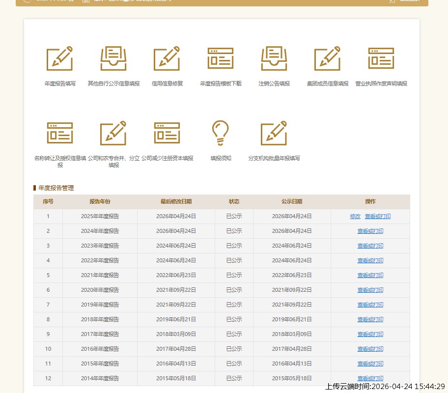
Task: Open 营业执照作废声明填报 icon
Action: [381, 58]
